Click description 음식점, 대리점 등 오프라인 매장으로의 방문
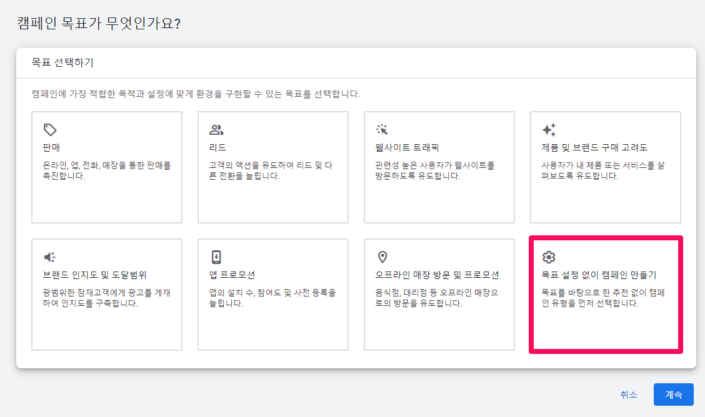 [437, 298]
